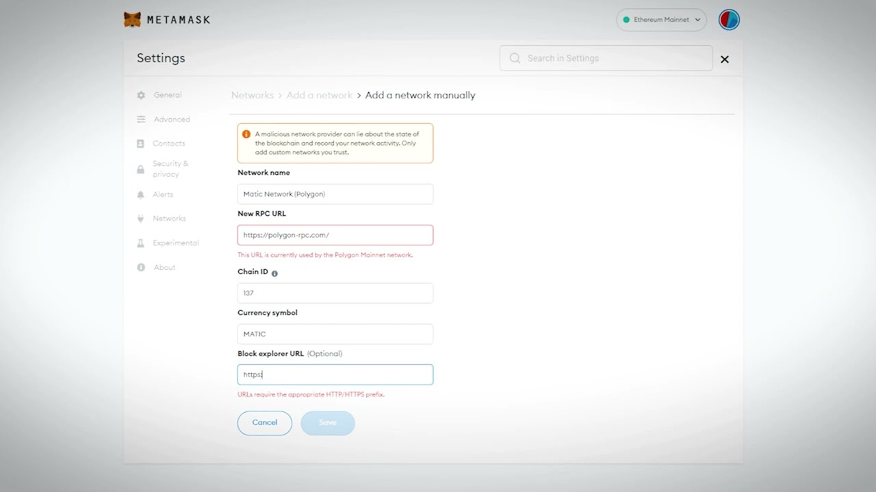The height and width of the screenshot is (492, 876).
Task: Open Experimental settings
Action: 176,243
